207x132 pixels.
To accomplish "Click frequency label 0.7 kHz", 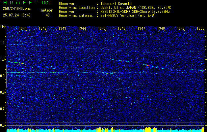I will point(3,109).
